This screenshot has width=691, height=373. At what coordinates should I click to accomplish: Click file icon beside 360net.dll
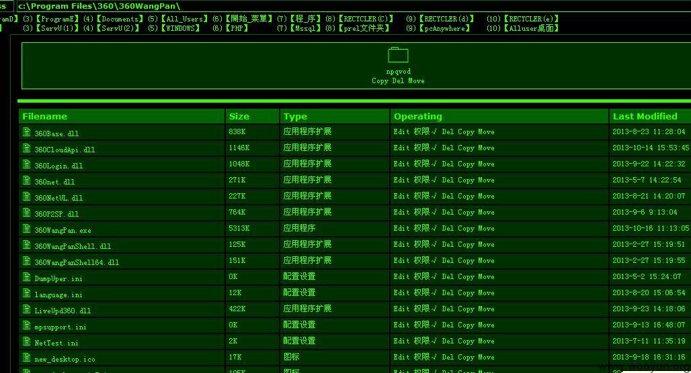point(27,180)
